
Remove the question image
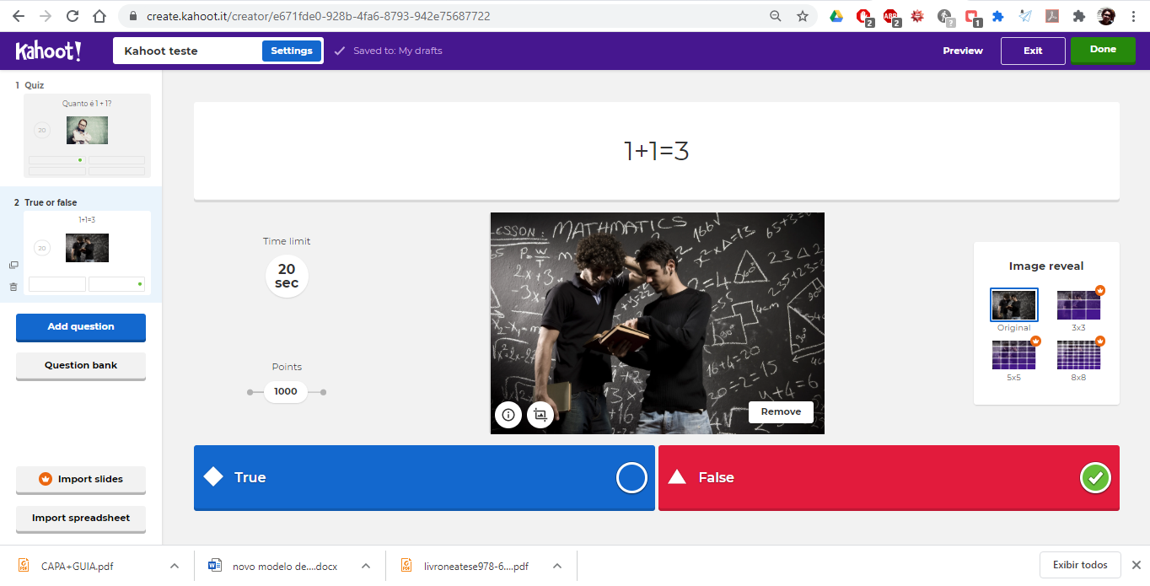(x=780, y=411)
